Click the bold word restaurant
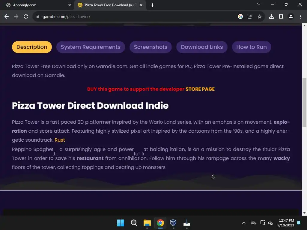Screen dimensions: 307x230 90,158
